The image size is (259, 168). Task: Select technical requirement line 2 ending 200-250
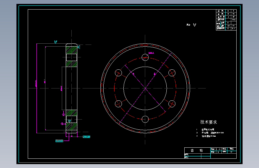(x=213, y=133)
